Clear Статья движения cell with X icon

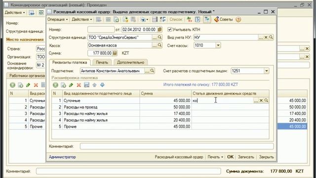[261, 100]
